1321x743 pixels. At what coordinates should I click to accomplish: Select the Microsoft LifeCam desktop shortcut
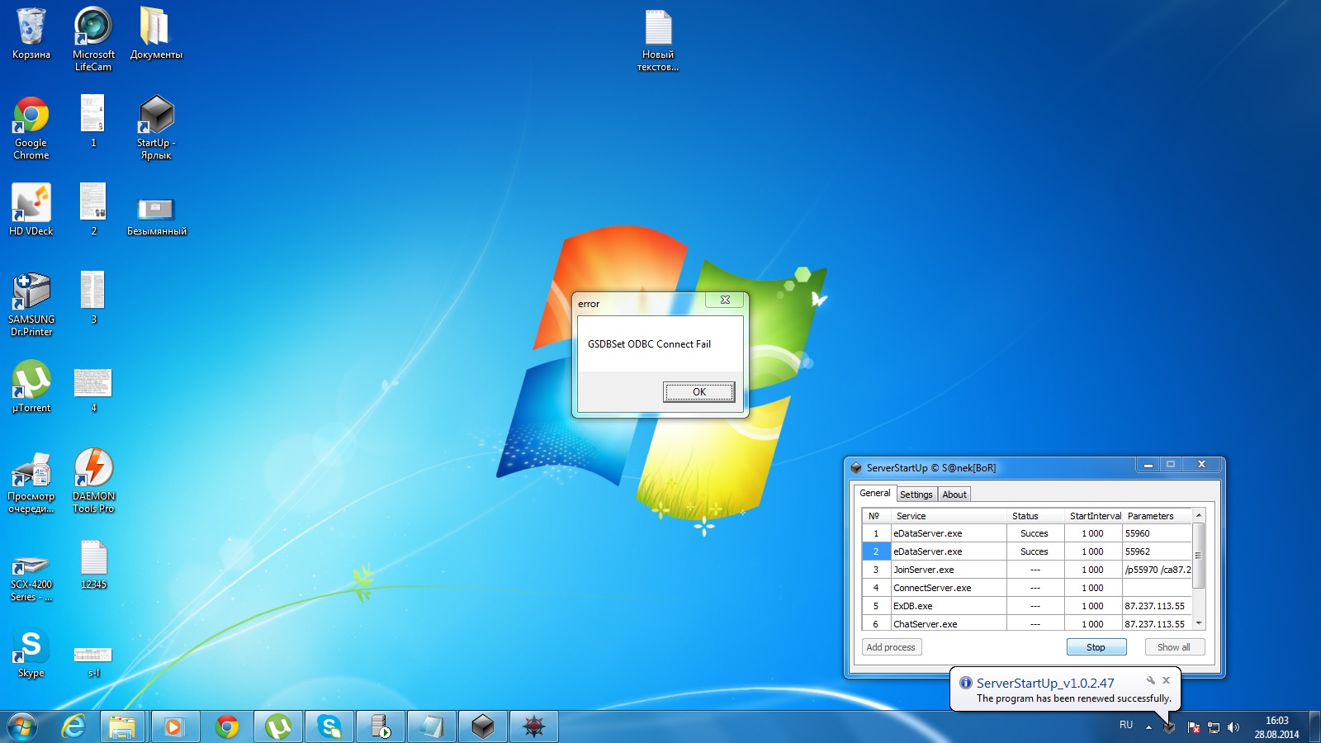pyautogui.click(x=93, y=39)
